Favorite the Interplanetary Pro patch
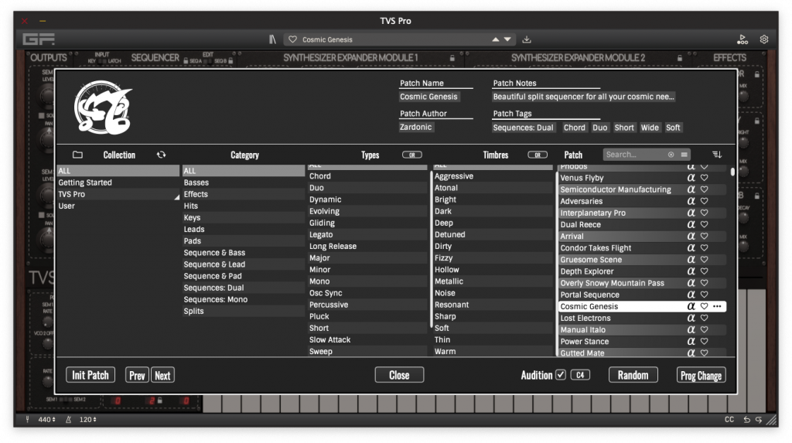This screenshot has height=443, width=792. [x=704, y=213]
